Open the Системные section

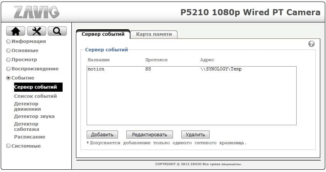click(26, 146)
